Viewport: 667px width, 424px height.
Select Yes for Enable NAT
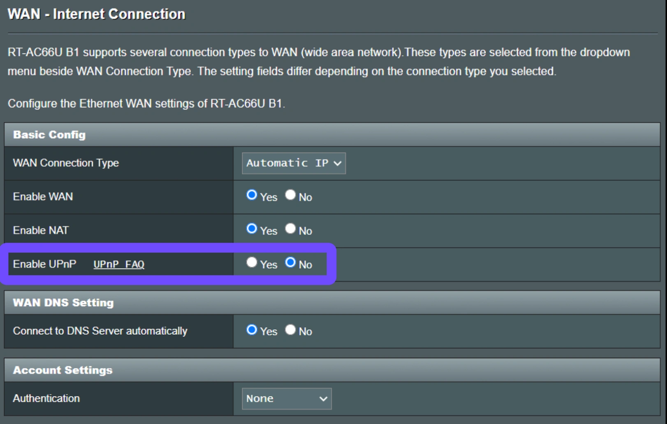[252, 229]
